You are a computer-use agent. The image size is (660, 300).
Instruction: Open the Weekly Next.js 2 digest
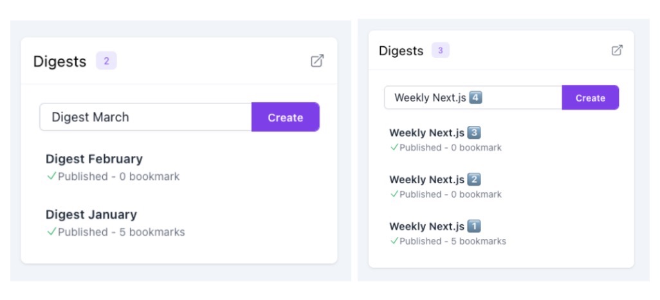(435, 179)
